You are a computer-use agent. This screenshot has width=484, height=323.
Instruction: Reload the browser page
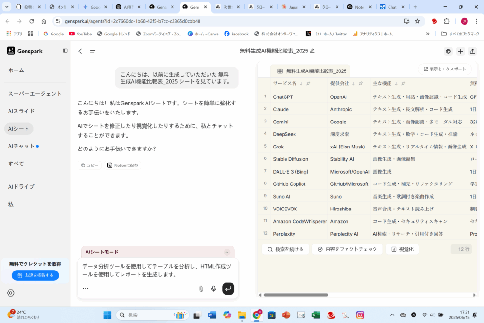pyautogui.click(x=32, y=21)
